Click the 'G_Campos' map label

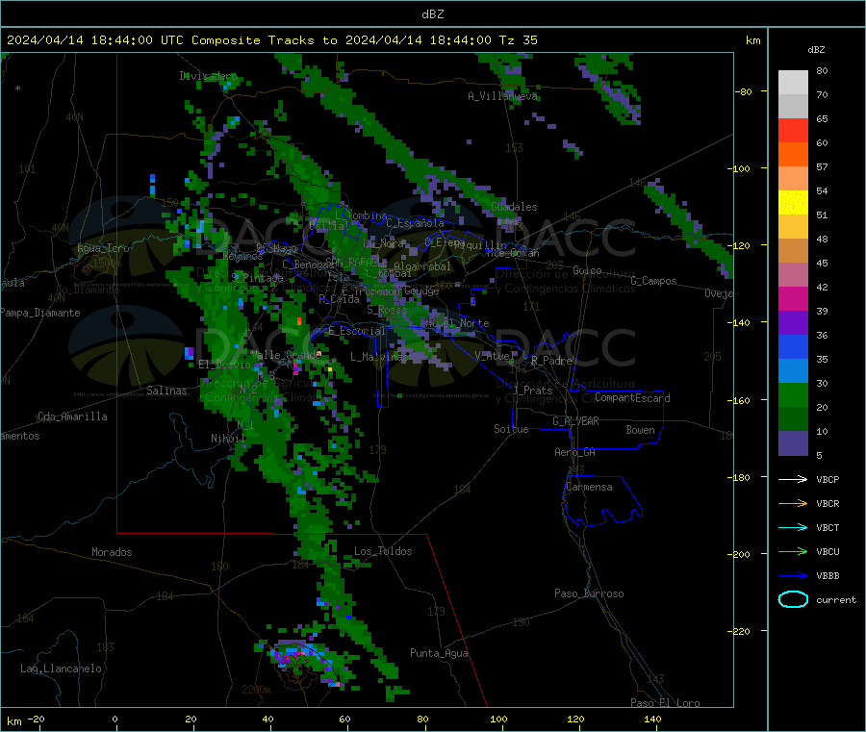653,281
